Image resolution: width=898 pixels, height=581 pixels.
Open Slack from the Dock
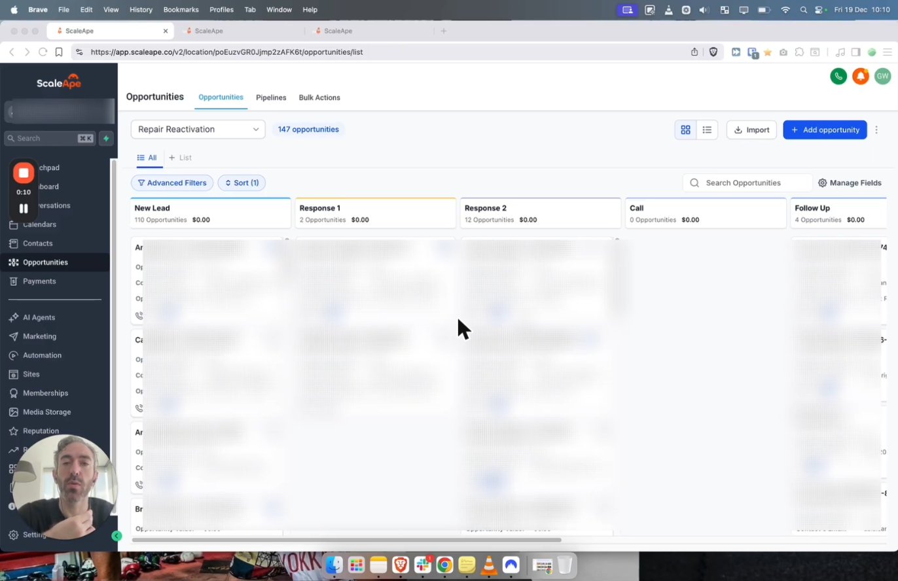pyautogui.click(x=422, y=564)
